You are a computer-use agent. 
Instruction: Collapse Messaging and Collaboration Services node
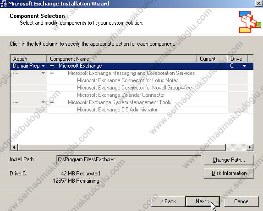tap(52, 73)
